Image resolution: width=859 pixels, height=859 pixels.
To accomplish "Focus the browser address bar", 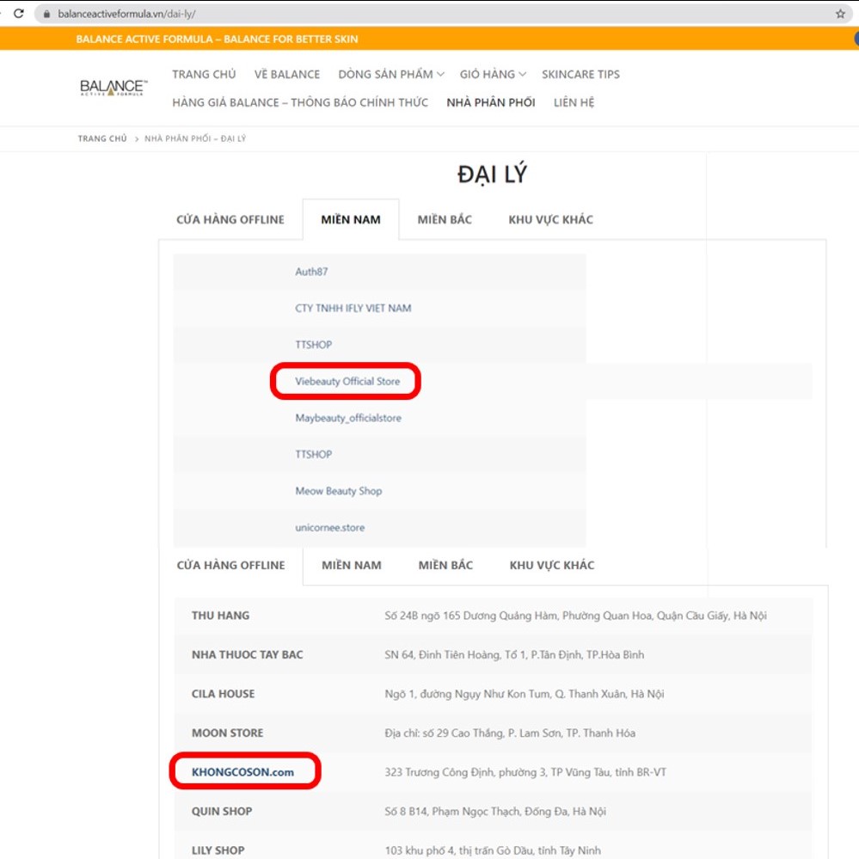I will click(x=443, y=14).
